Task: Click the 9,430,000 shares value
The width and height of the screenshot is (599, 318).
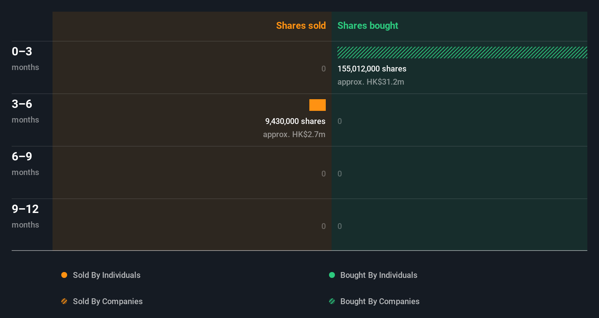Action: point(295,121)
